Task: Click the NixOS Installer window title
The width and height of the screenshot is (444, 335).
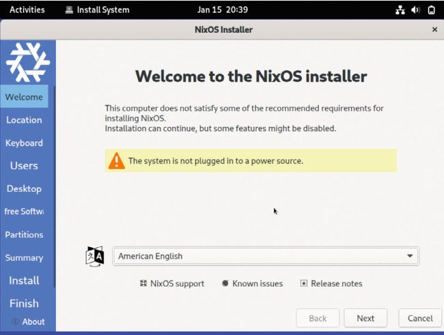Action: tap(223, 30)
